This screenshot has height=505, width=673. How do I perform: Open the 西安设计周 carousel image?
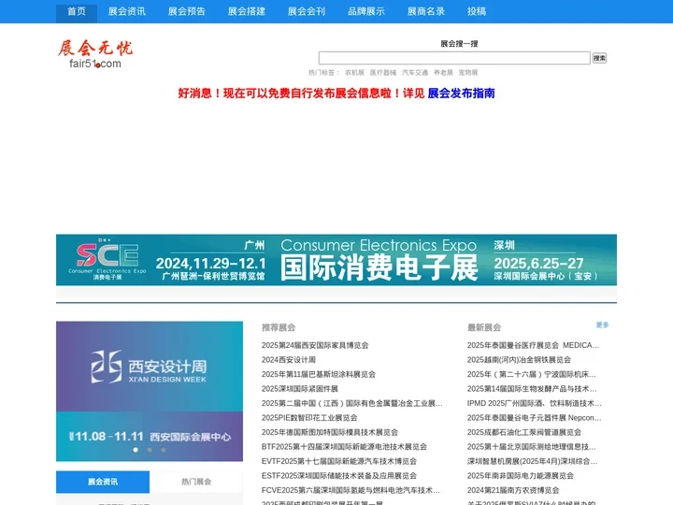[x=150, y=391]
